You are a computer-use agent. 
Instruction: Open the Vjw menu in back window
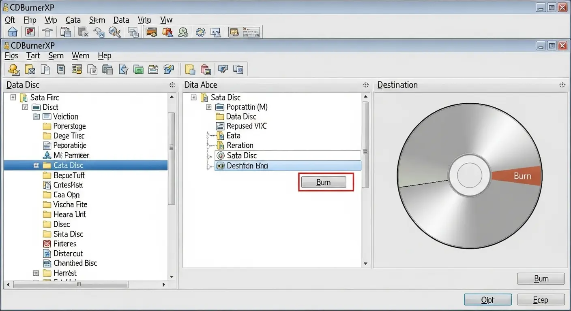tap(166, 20)
